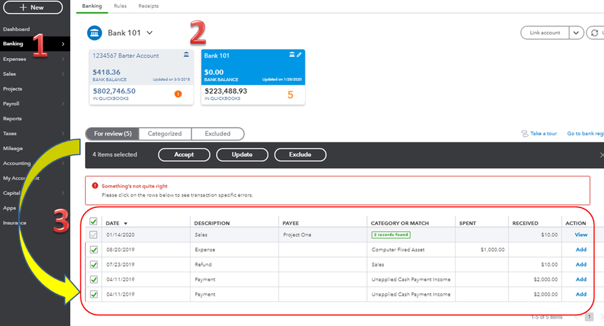Click bank icon on Barter Account card
The image size is (604, 326).
pyautogui.click(x=186, y=54)
